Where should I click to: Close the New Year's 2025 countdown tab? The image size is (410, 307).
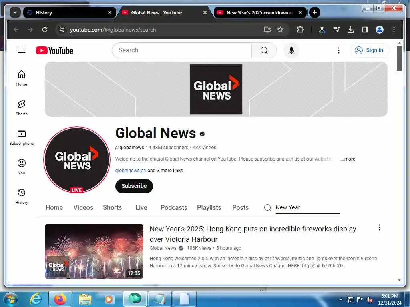tap(300, 12)
